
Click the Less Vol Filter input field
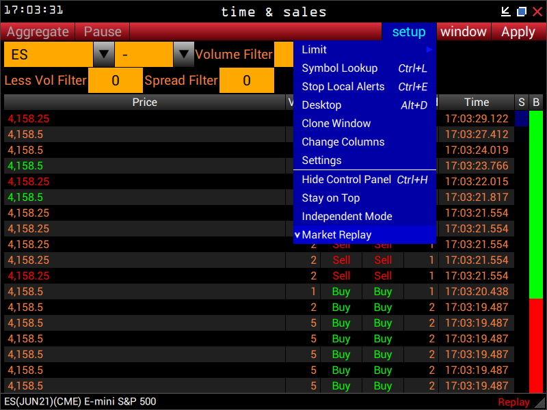[116, 81]
